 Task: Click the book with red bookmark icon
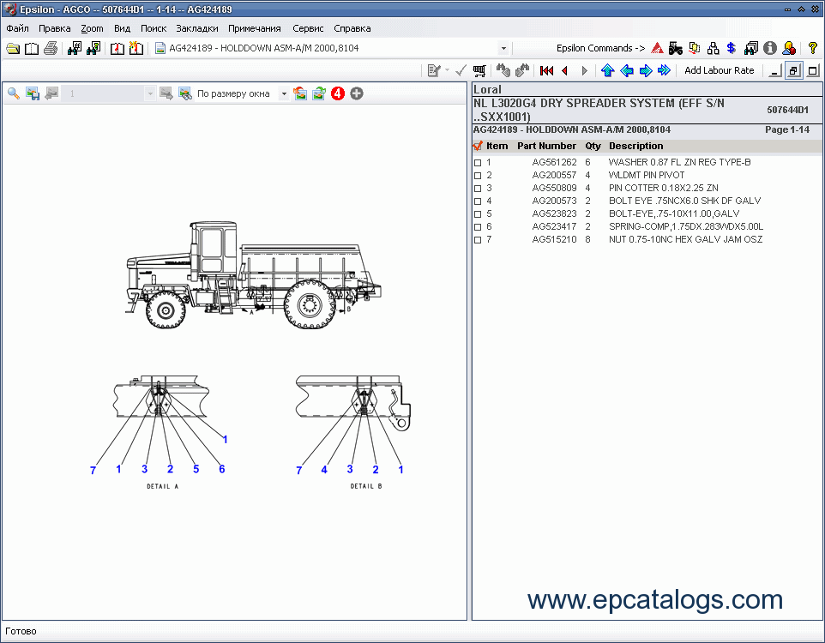pos(117,48)
